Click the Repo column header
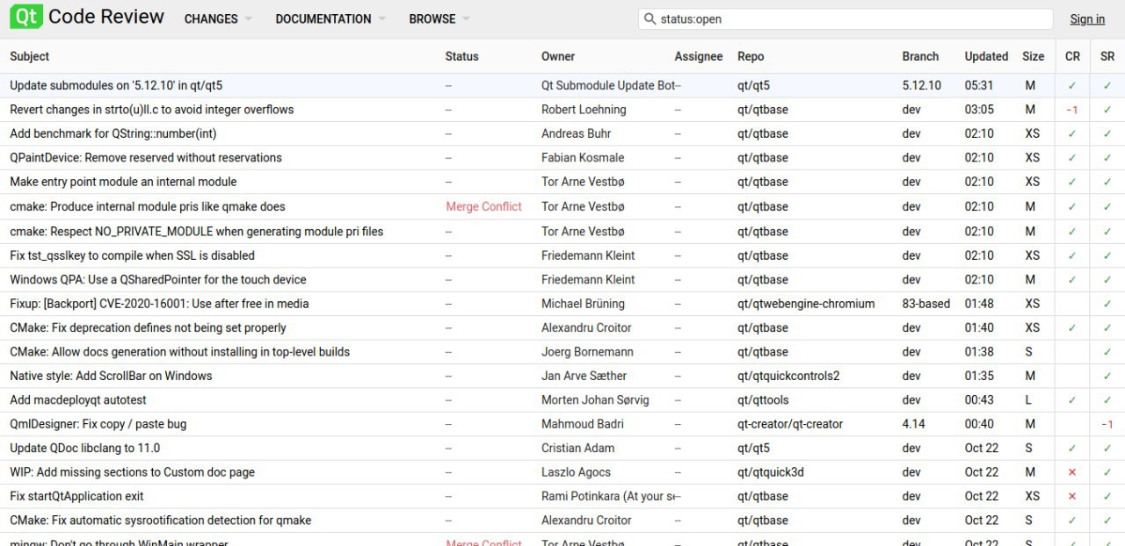This screenshot has height=546, width=1125. coord(751,56)
